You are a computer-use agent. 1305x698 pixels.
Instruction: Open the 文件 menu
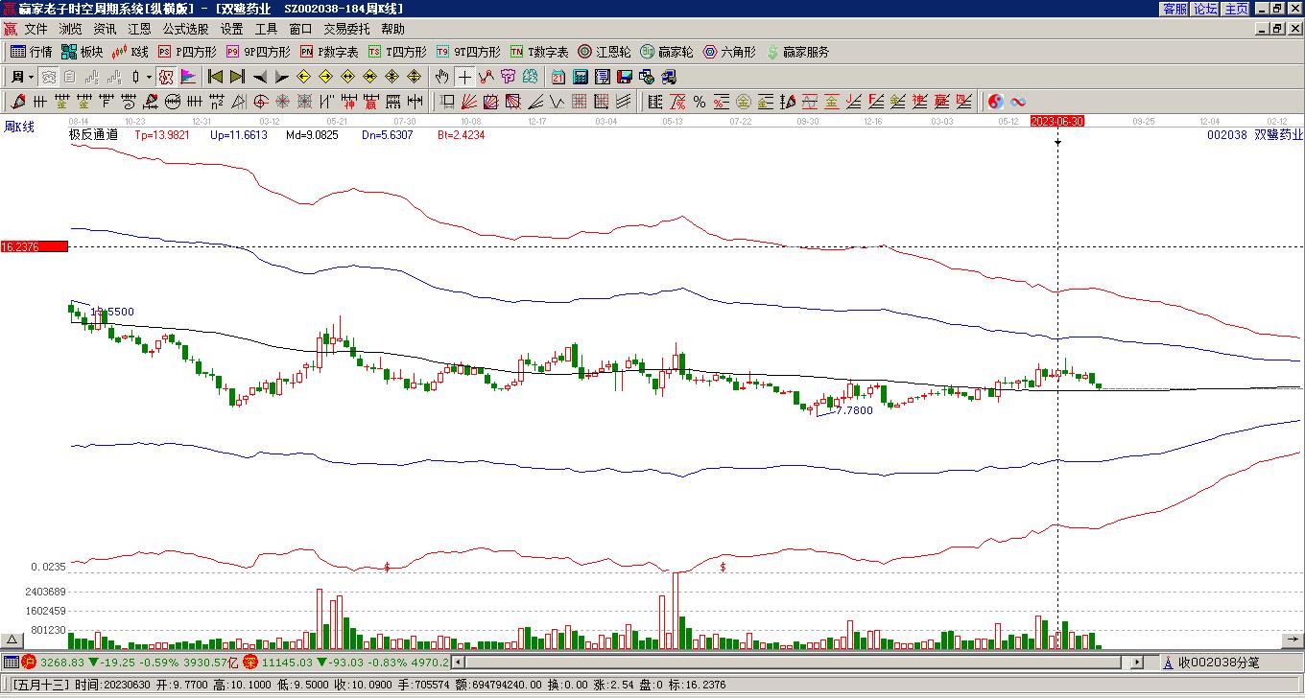coord(36,30)
